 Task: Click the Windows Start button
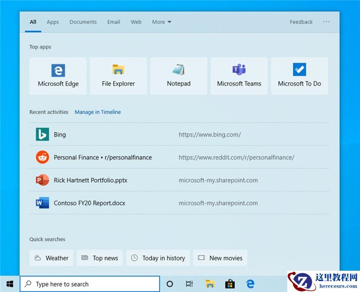point(10,284)
